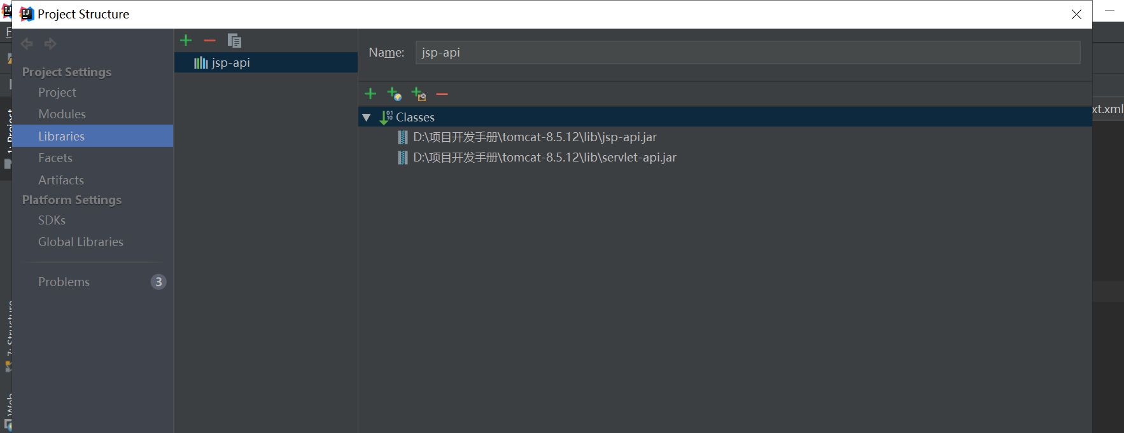Remove the selected library with the minus icon
Image resolution: width=1124 pixels, height=433 pixels.
tap(209, 41)
